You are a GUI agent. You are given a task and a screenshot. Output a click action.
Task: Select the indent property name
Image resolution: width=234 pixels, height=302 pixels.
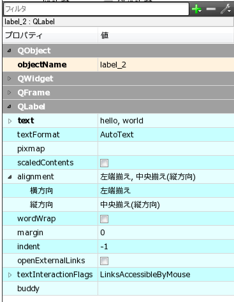(29, 247)
